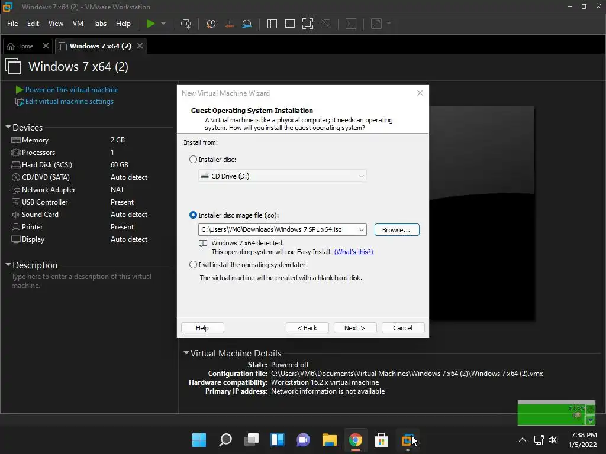Choose I will install the operating system later
Screen dimensions: 606x454
193,265
